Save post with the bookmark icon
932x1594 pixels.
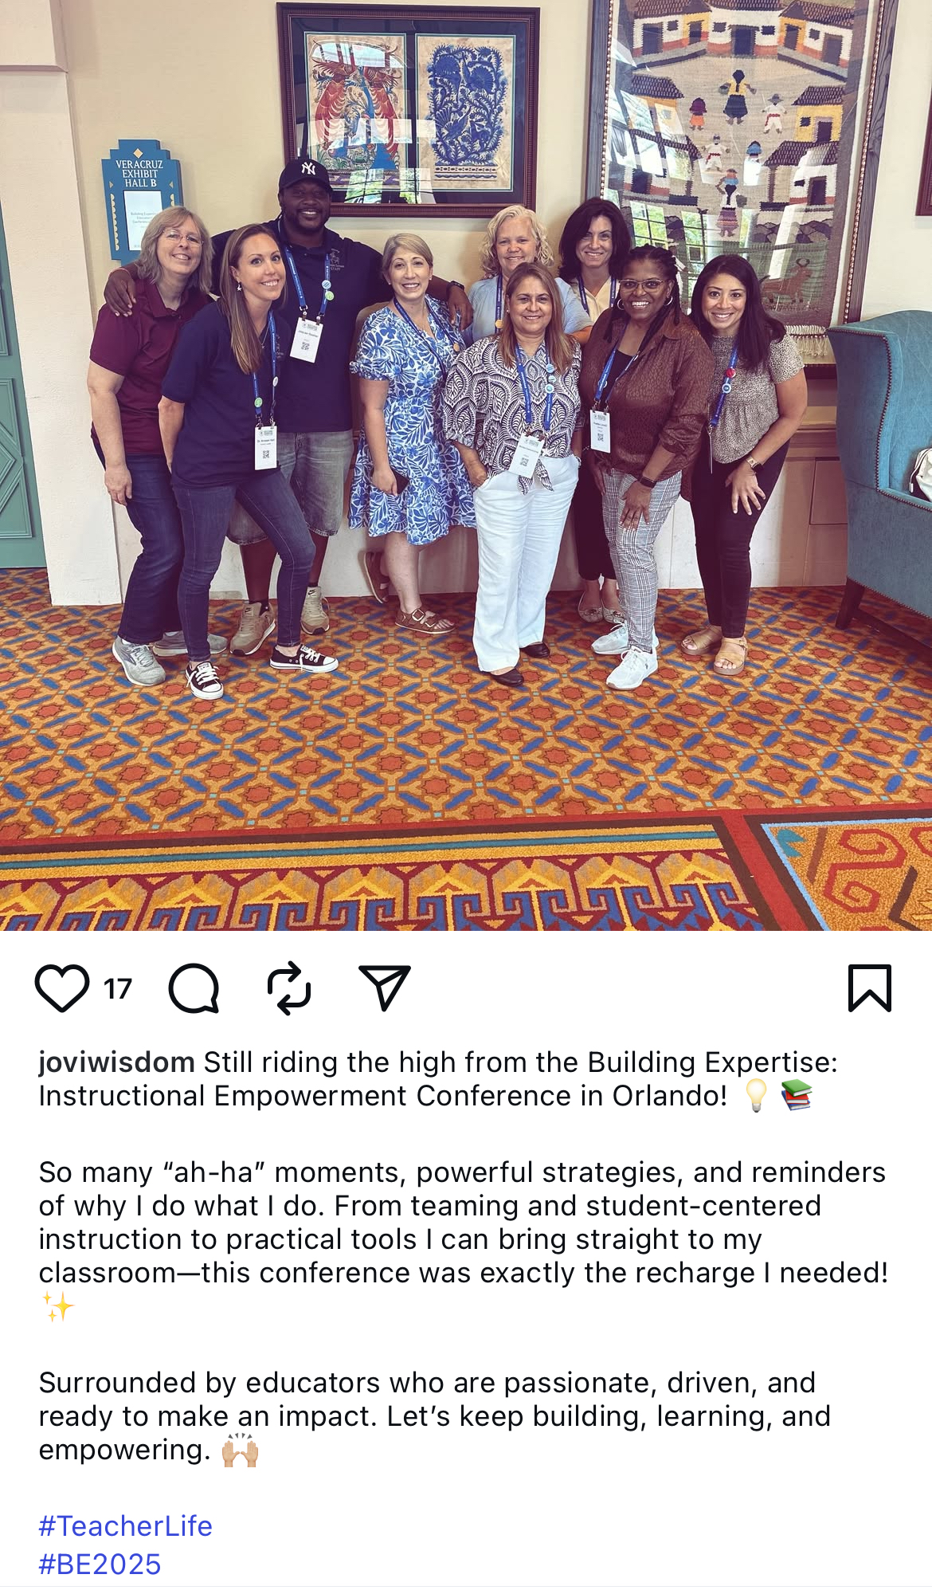[x=870, y=988]
